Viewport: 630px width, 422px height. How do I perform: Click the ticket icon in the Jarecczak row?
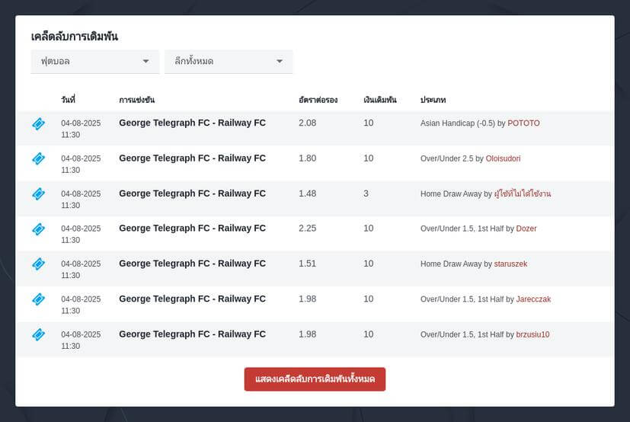[38, 299]
